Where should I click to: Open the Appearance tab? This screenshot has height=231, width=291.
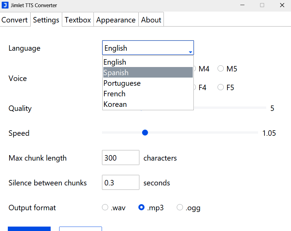pos(116,20)
